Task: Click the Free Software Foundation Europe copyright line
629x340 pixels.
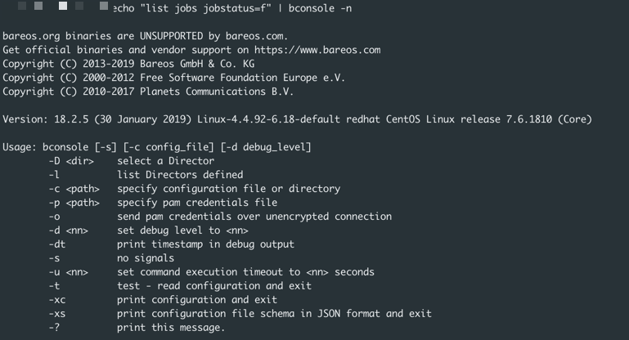Action: [x=173, y=78]
